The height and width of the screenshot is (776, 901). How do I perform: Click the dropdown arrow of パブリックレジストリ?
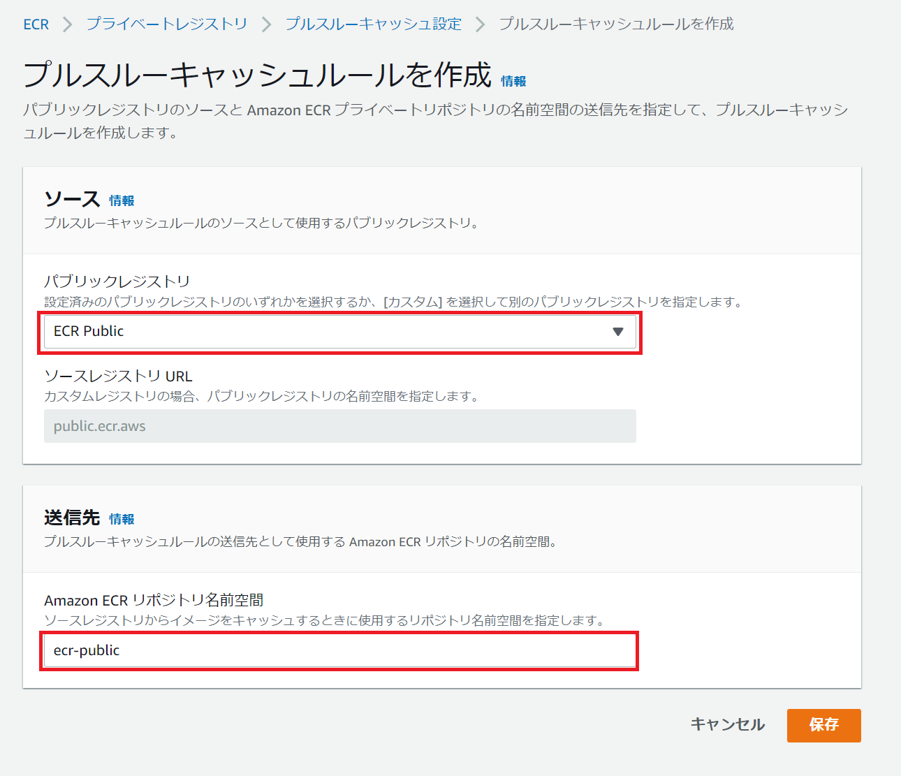(617, 332)
